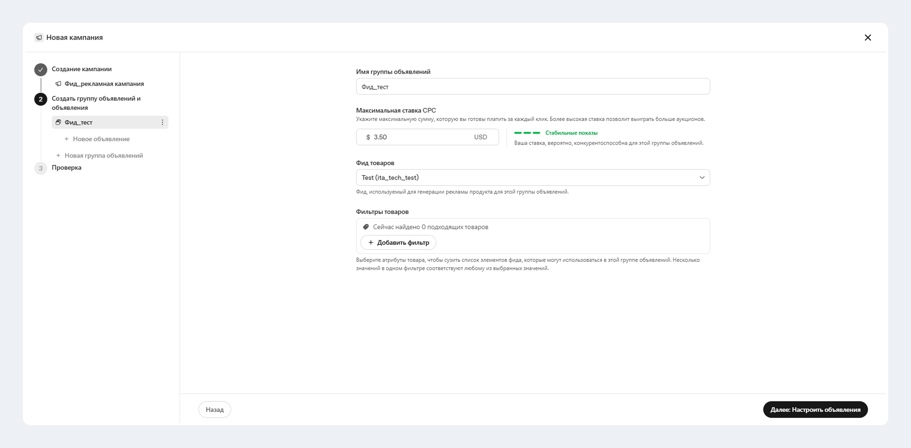Click the green bid strength indicator bars

click(527, 133)
